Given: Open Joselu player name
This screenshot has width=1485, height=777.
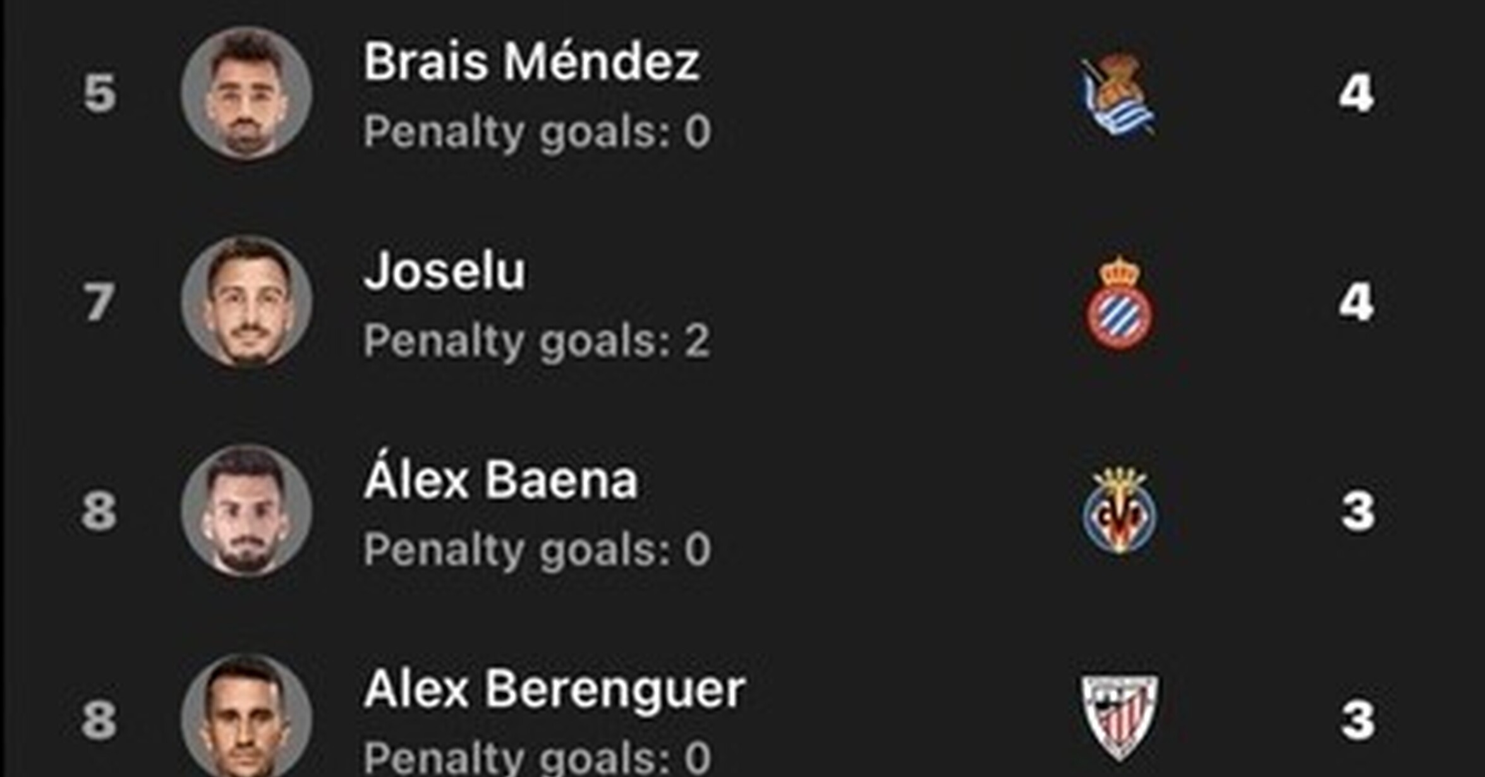Looking at the screenshot, I should click(444, 271).
